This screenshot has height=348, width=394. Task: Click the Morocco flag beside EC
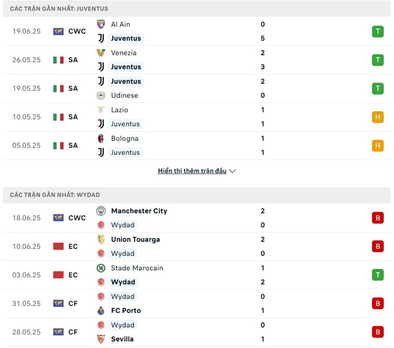click(x=59, y=246)
